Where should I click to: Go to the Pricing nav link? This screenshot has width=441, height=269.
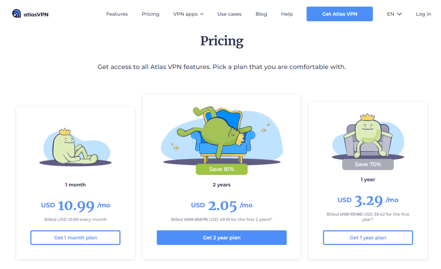click(x=150, y=14)
